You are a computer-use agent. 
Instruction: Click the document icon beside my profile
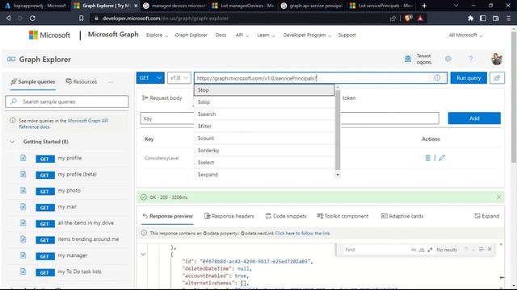click(23, 158)
